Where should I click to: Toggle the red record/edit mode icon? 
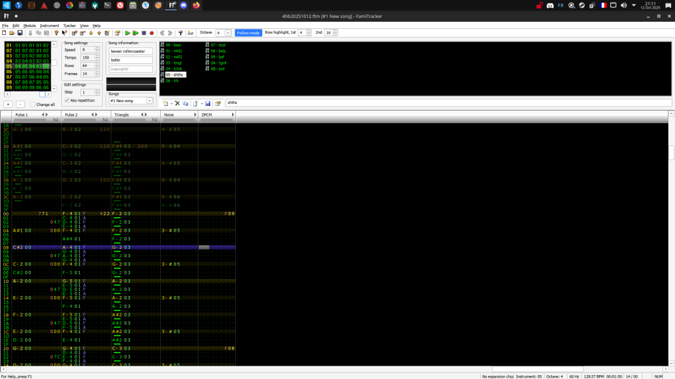(x=152, y=32)
